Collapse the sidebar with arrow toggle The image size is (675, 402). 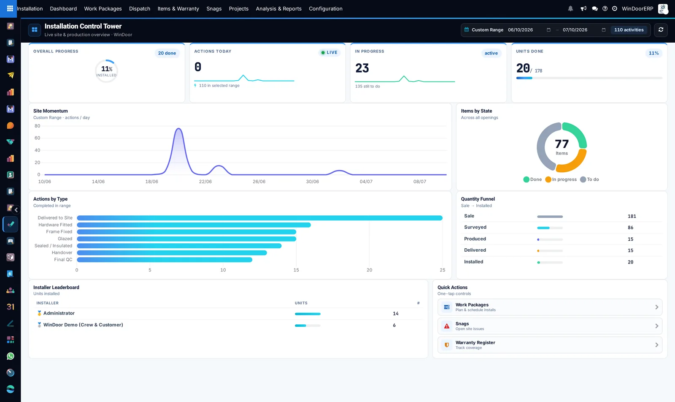click(16, 210)
